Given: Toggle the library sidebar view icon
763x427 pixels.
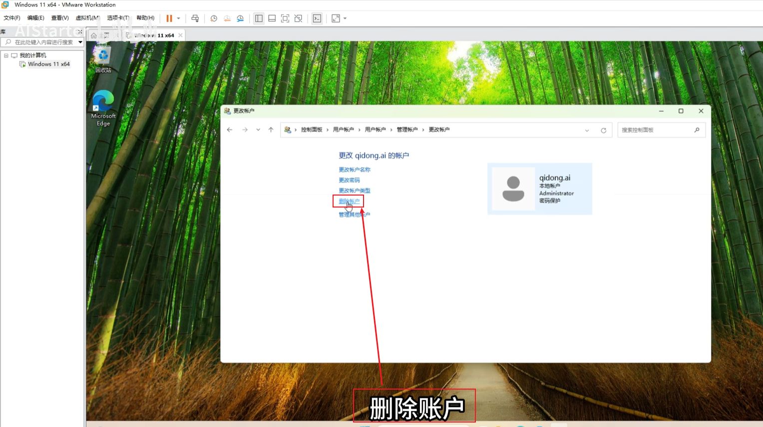Looking at the screenshot, I should 259,18.
